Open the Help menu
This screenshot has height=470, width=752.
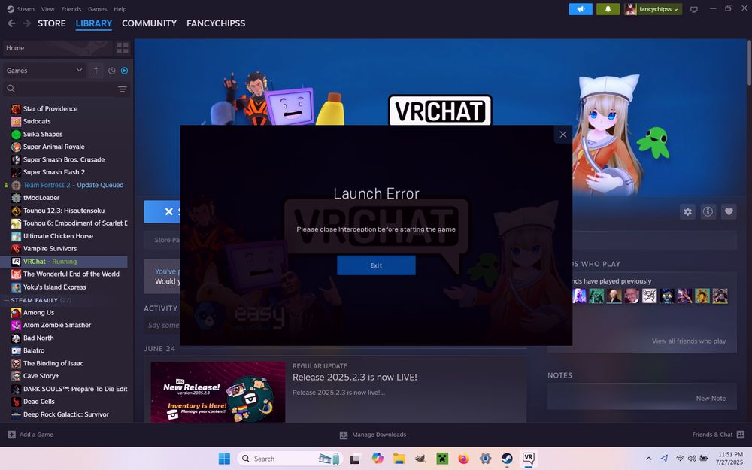point(120,8)
